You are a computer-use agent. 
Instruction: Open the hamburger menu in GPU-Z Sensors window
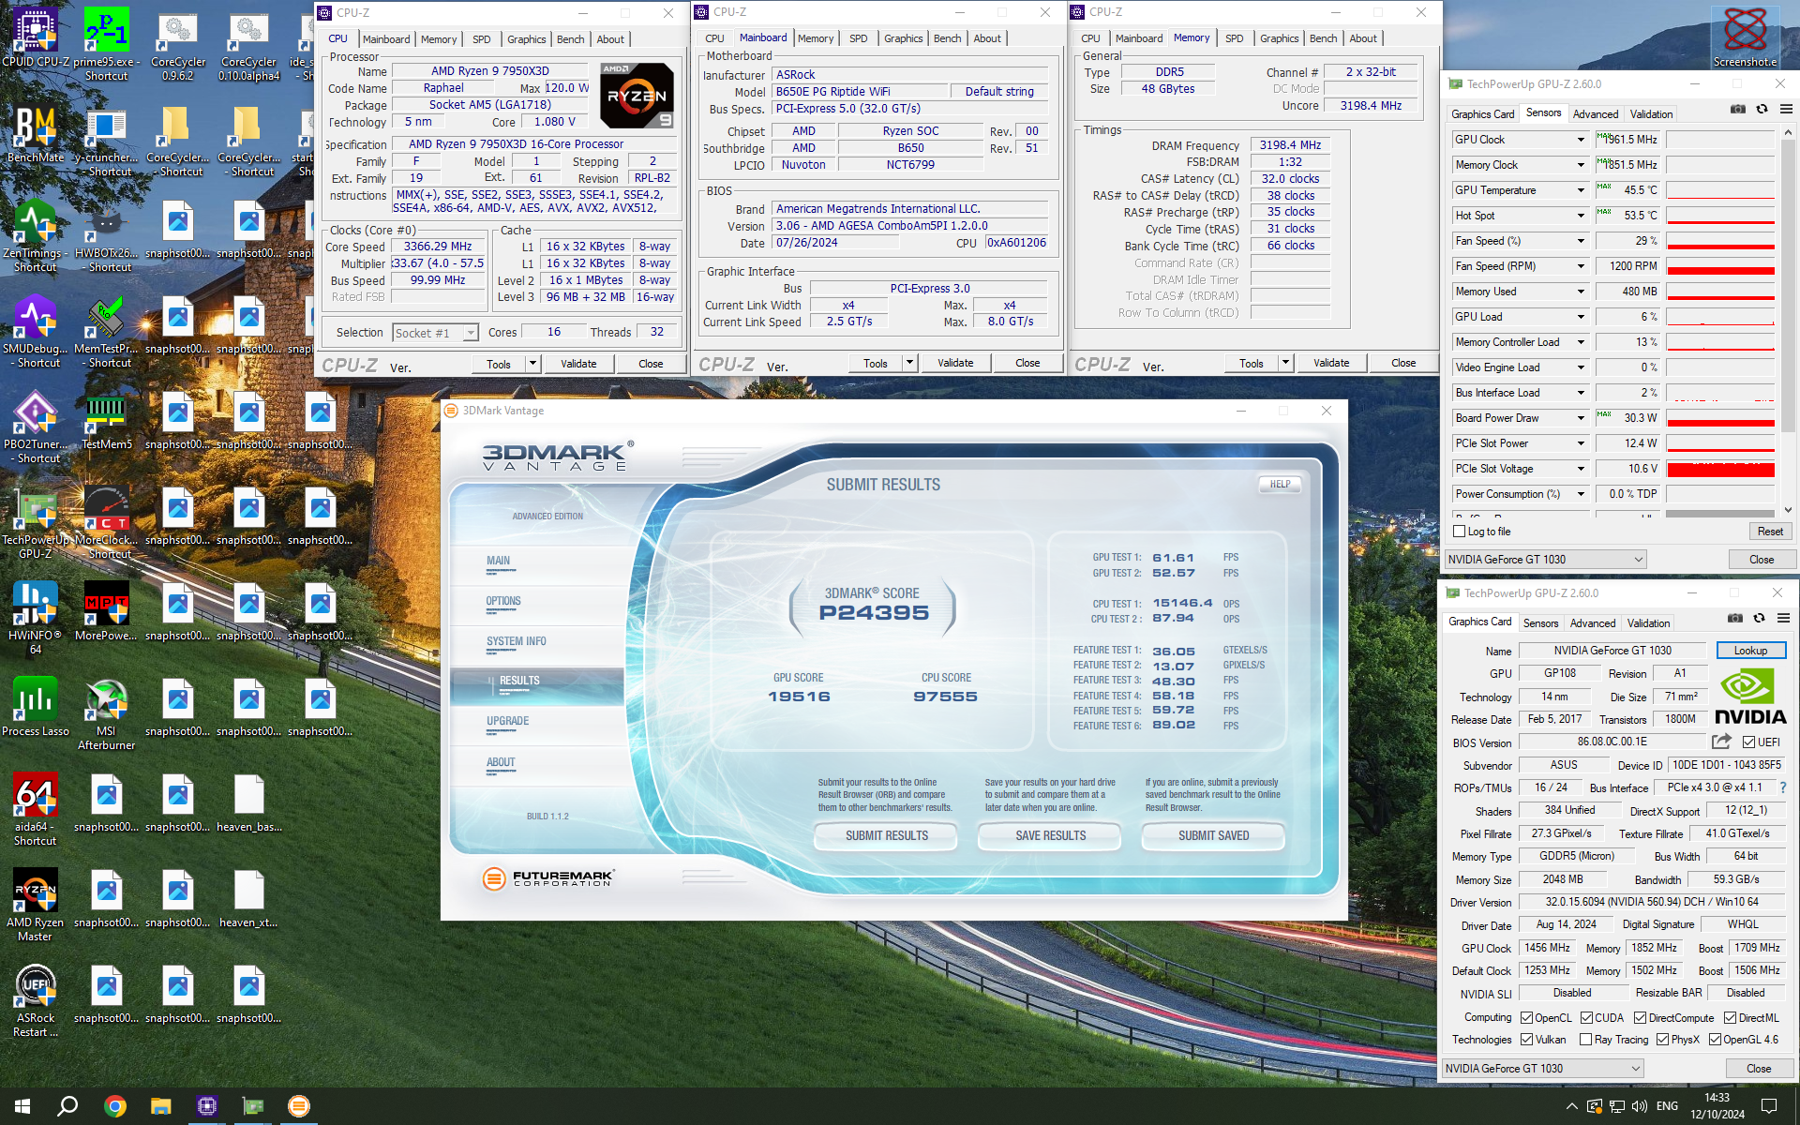pos(1786,109)
